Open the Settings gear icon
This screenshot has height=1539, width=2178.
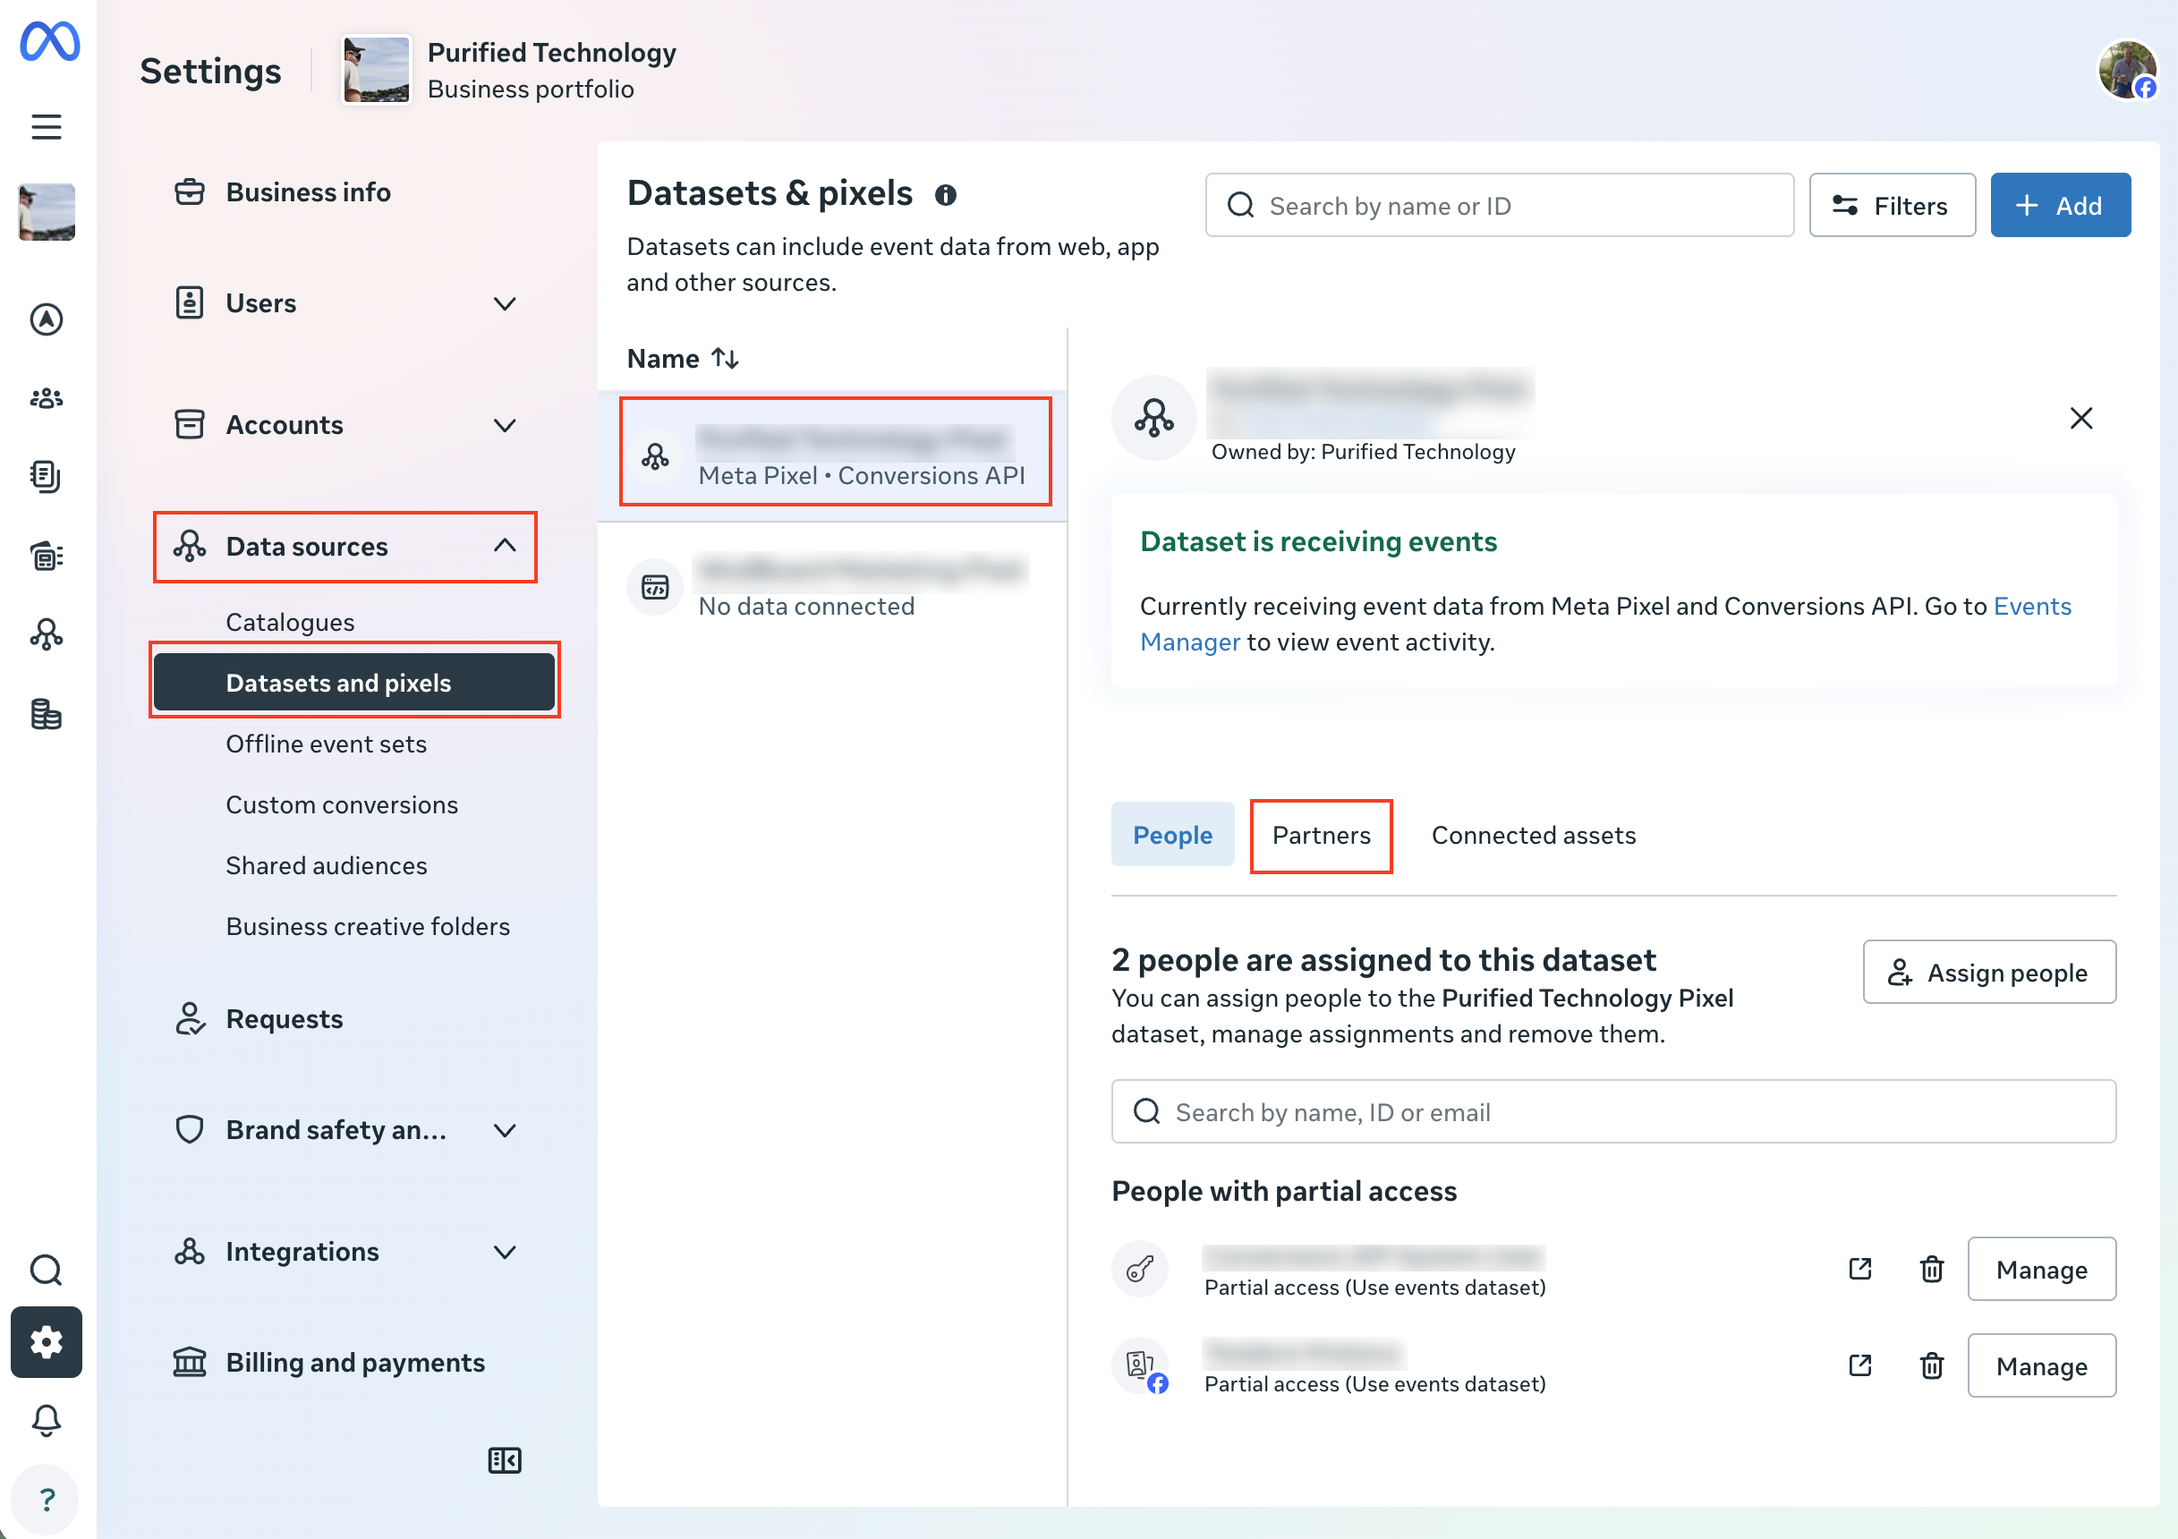[47, 1341]
